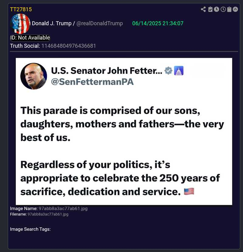Click the blue verified badge beside Fetterman's name
243x252 pixels.
[168, 71]
